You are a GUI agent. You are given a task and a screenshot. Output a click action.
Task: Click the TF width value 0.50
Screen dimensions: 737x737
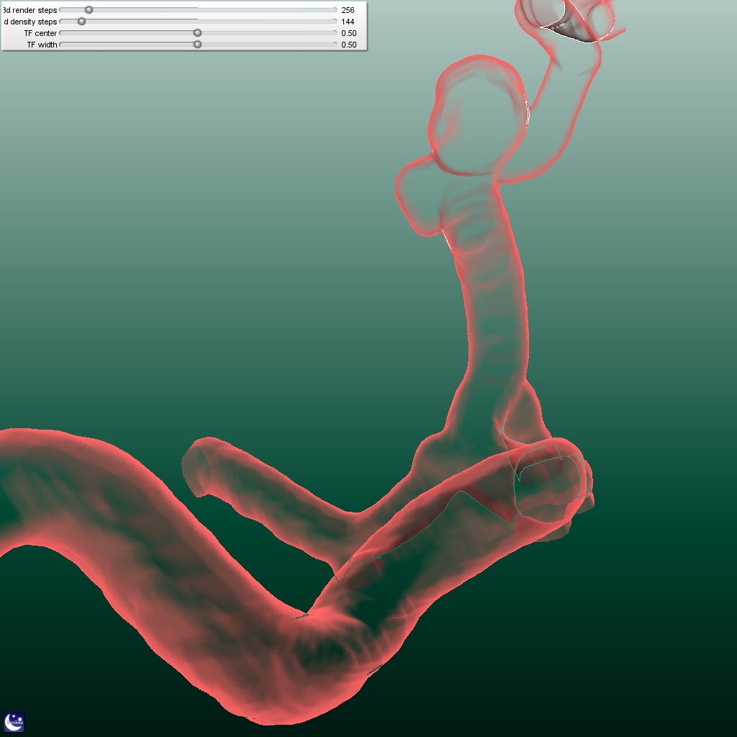pyautogui.click(x=348, y=45)
